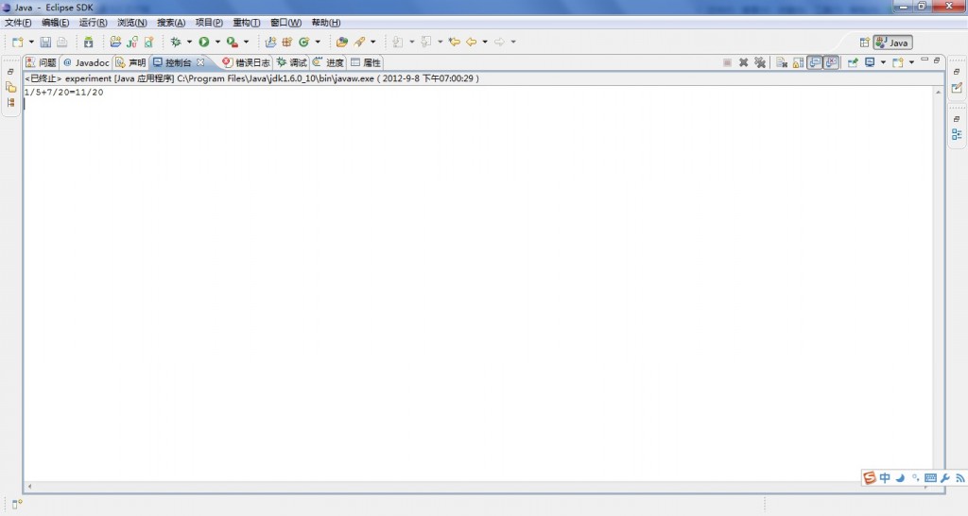Image resolution: width=968 pixels, height=516 pixels.
Task: Click the Forward navigation arrow
Action: click(x=499, y=42)
